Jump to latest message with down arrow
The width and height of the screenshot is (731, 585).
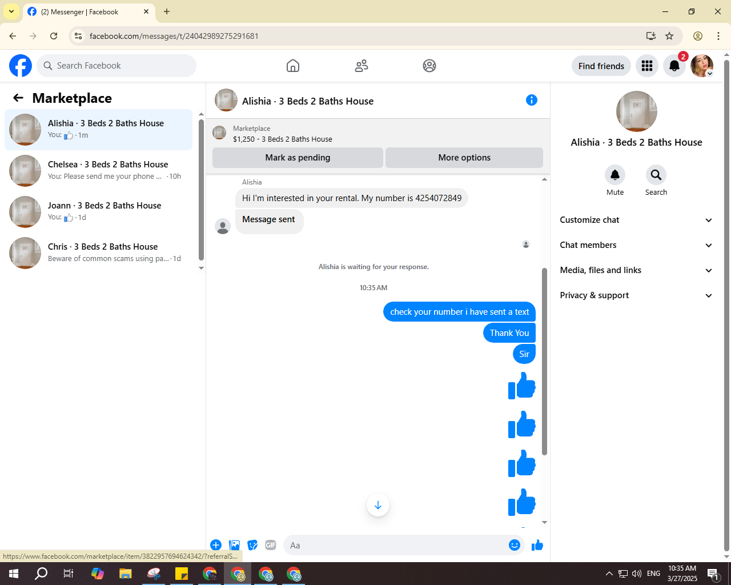click(378, 505)
